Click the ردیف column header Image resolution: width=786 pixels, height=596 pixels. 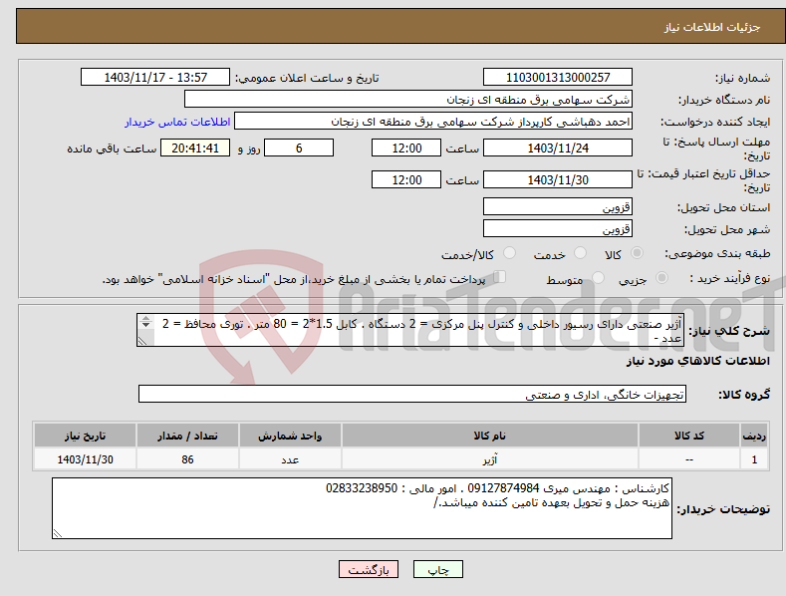(x=754, y=436)
